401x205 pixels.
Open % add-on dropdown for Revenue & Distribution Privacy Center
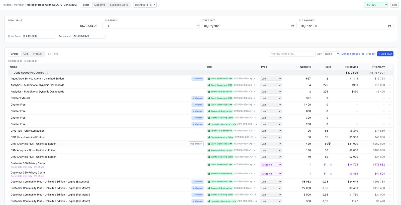coord(271,174)
